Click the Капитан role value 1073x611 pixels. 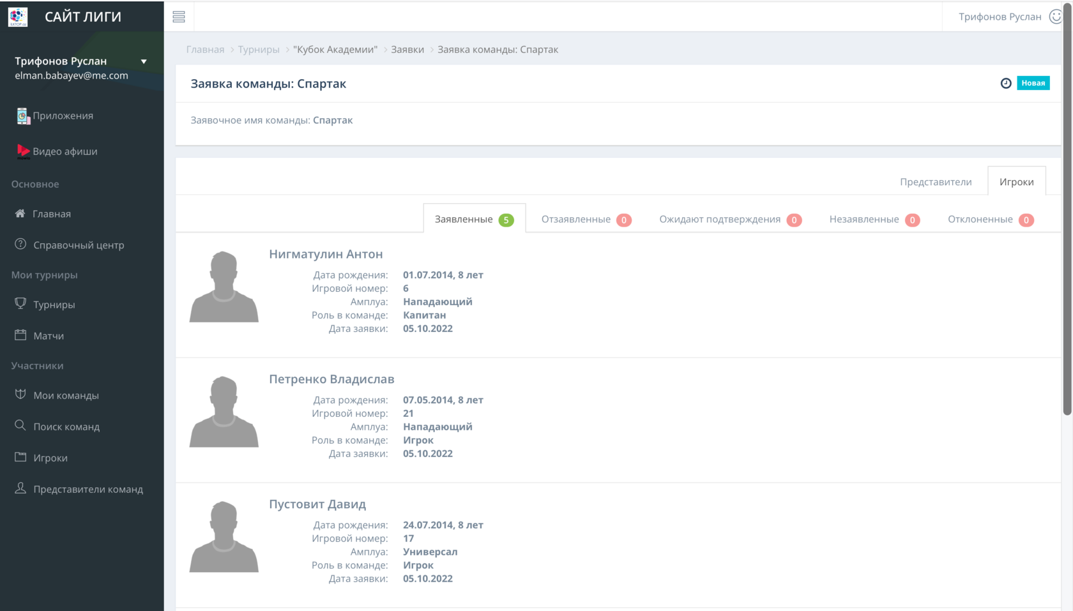pyautogui.click(x=424, y=315)
